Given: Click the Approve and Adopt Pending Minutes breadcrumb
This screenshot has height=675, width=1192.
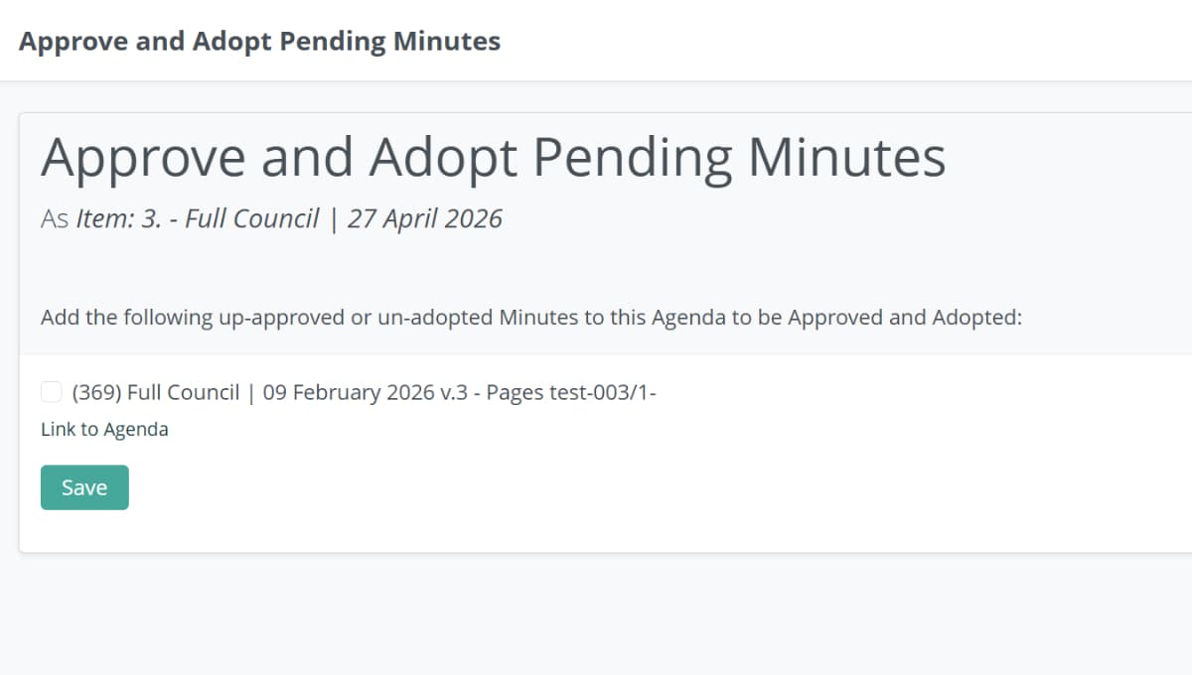Looking at the screenshot, I should pos(260,41).
